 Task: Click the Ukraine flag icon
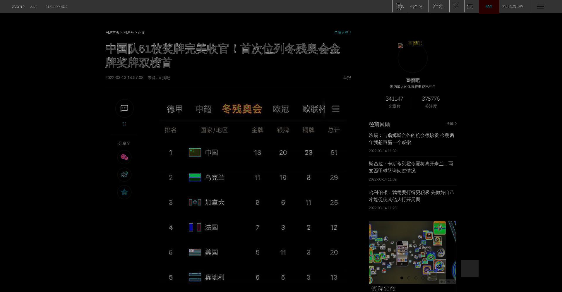click(x=195, y=177)
